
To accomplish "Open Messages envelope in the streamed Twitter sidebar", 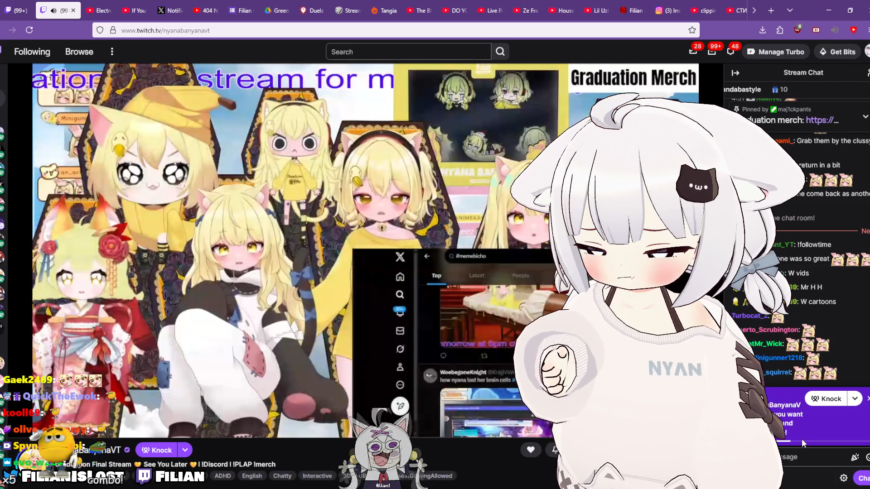I will (x=400, y=331).
